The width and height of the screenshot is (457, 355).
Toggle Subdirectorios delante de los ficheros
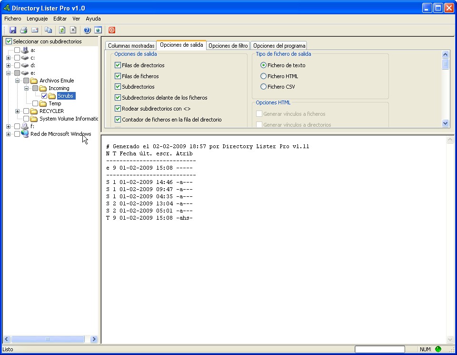click(x=118, y=97)
